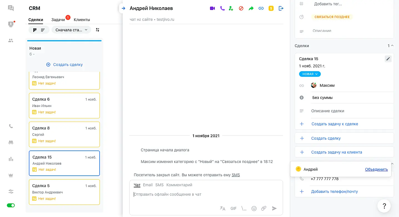This screenshot has height=217, width=399.
Task: Click 'Создать сделку' in right panel
Action: pos(344,138)
